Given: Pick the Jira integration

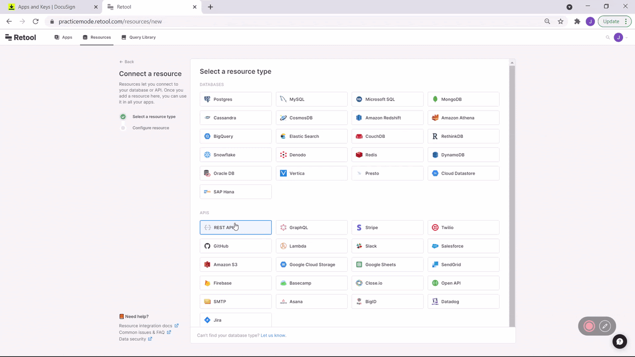Looking at the screenshot, I should pyautogui.click(x=236, y=320).
